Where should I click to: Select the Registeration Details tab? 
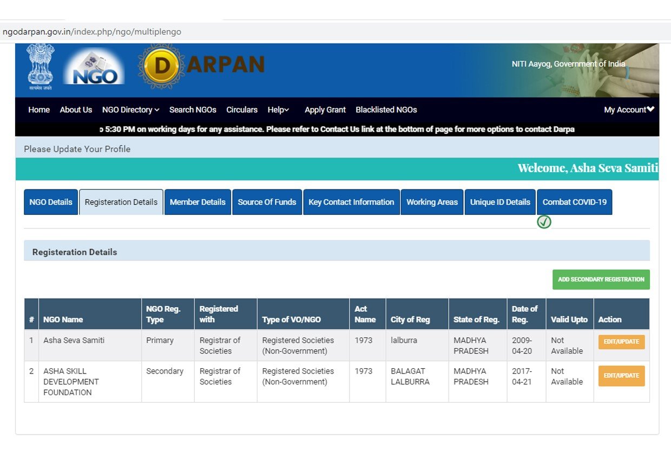pyautogui.click(x=121, y=202)
